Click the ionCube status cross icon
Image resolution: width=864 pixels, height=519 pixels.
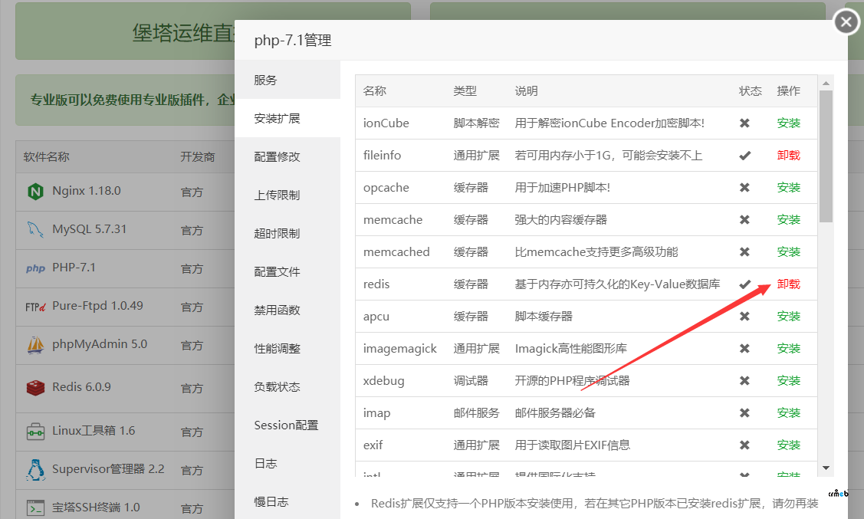744,123
